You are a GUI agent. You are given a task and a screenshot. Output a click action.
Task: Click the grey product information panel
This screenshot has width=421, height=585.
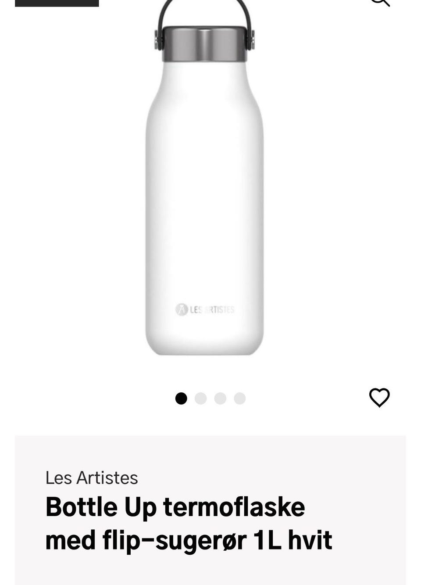(210, 510)
